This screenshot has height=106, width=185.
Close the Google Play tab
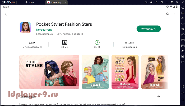66,2
